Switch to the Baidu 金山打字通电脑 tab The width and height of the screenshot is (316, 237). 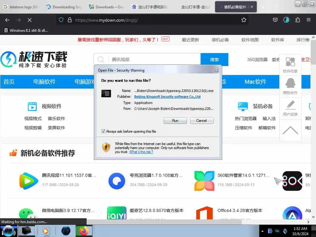point(150,7)
